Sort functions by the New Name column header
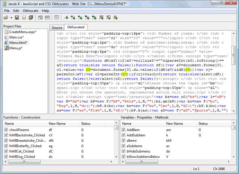Image resolution: width=239 pixels, height=174 pixels. pos(57,124)
